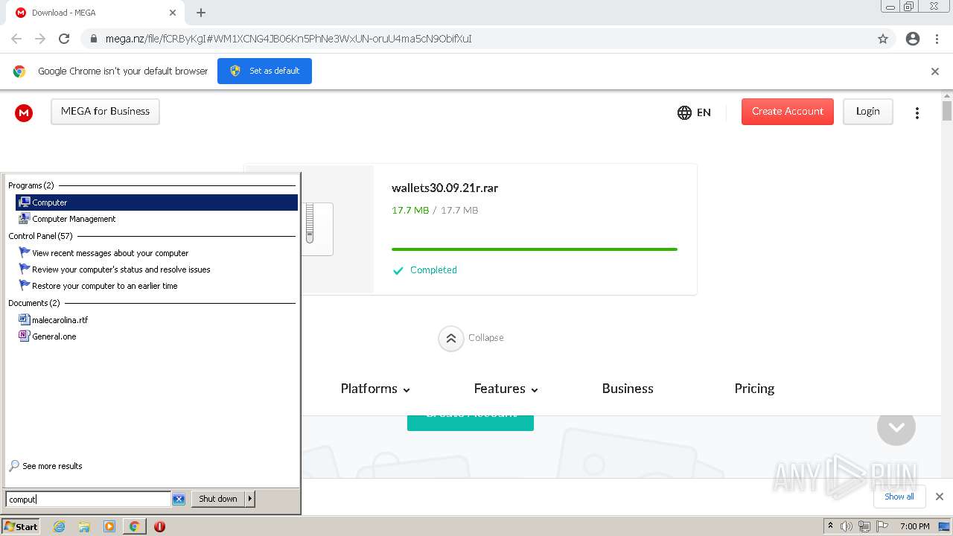Screen dimensions: 953x536
Task: Open a new Chrome tab
Action: coord(201,13)
